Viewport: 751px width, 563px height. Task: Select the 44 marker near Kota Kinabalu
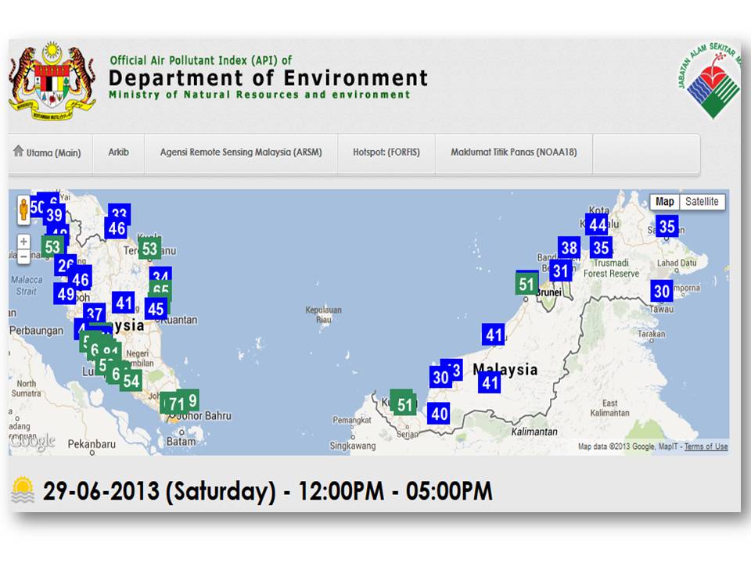tap(597, 225)
